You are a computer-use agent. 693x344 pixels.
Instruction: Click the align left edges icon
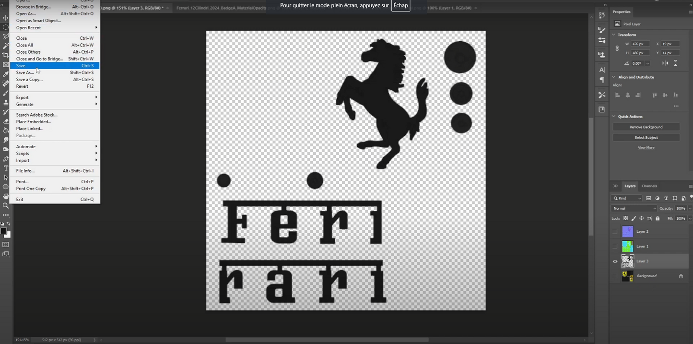617,95
